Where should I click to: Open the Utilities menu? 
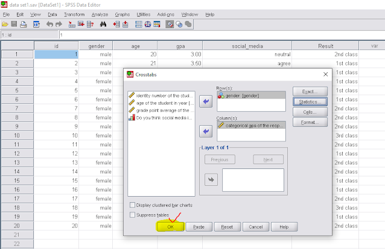144,14
